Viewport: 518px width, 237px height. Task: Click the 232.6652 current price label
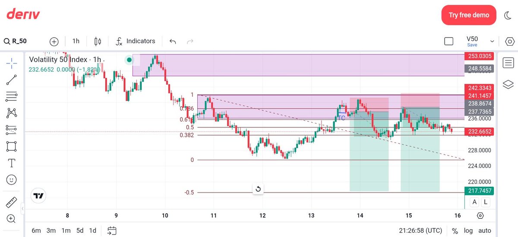[x=479, y=132]
